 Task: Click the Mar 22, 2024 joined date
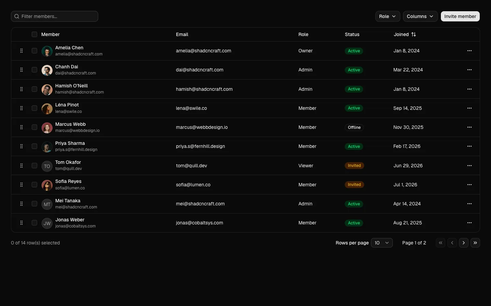point(408,70)
